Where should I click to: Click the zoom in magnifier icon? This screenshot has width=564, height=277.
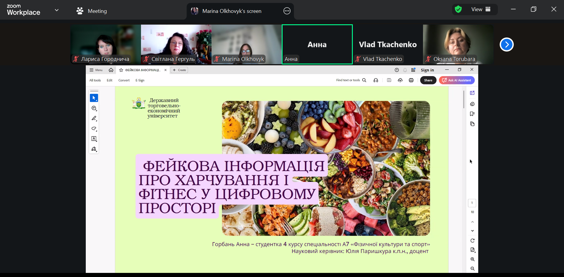point(472,259)
